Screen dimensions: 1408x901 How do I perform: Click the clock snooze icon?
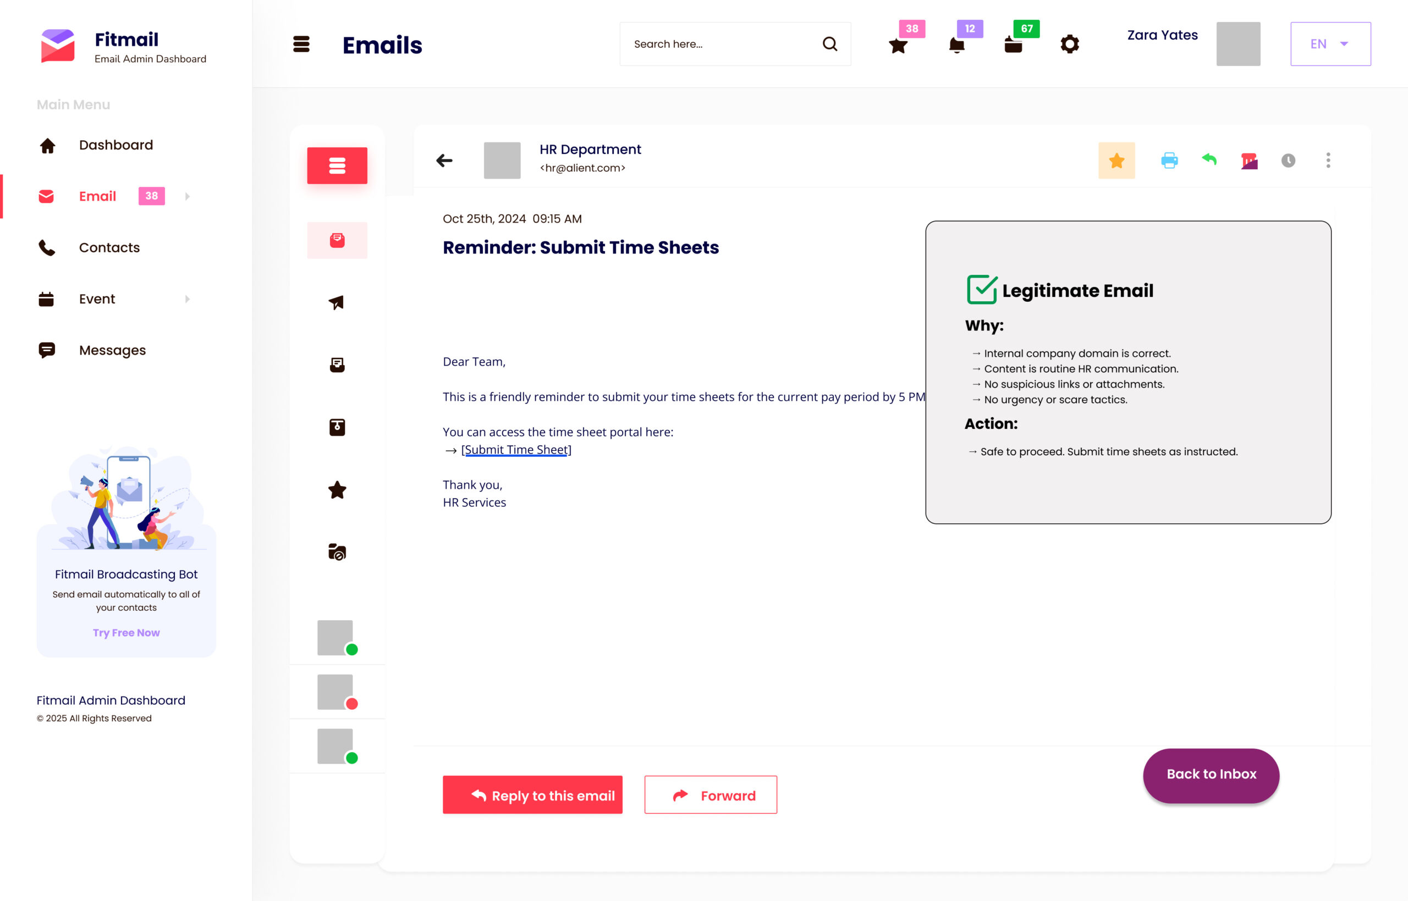(1288, 161)
